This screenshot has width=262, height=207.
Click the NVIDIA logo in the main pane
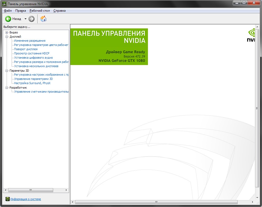(251, 35)
